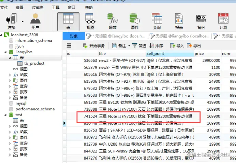Select the 表 table toolbar icon
Image resolution: width=236 pixels, height=163 pixels.
tap(68, 22)
